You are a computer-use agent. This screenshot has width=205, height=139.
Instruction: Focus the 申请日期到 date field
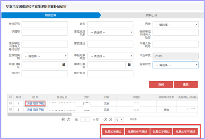[x=106, y=65]
